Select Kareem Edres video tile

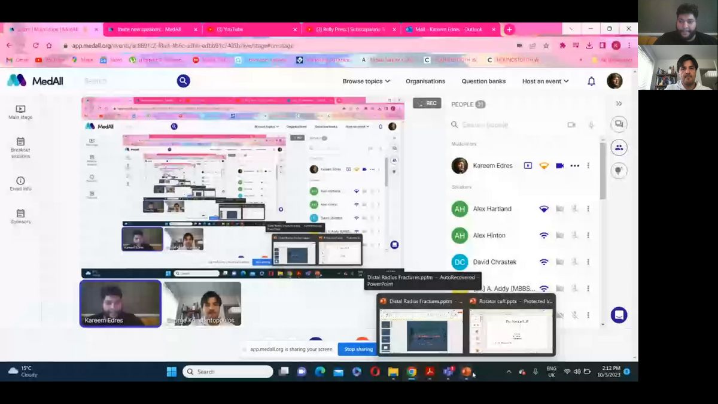point(120,303)
